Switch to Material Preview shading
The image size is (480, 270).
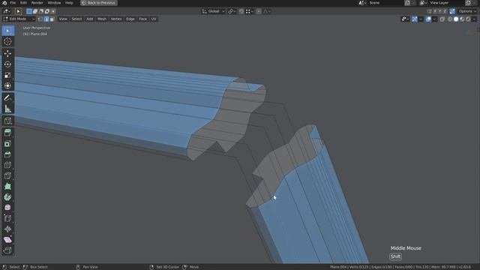pos(462,19)
